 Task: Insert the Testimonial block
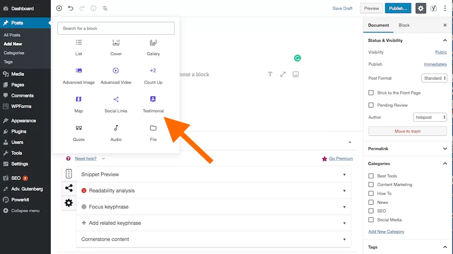153,104
